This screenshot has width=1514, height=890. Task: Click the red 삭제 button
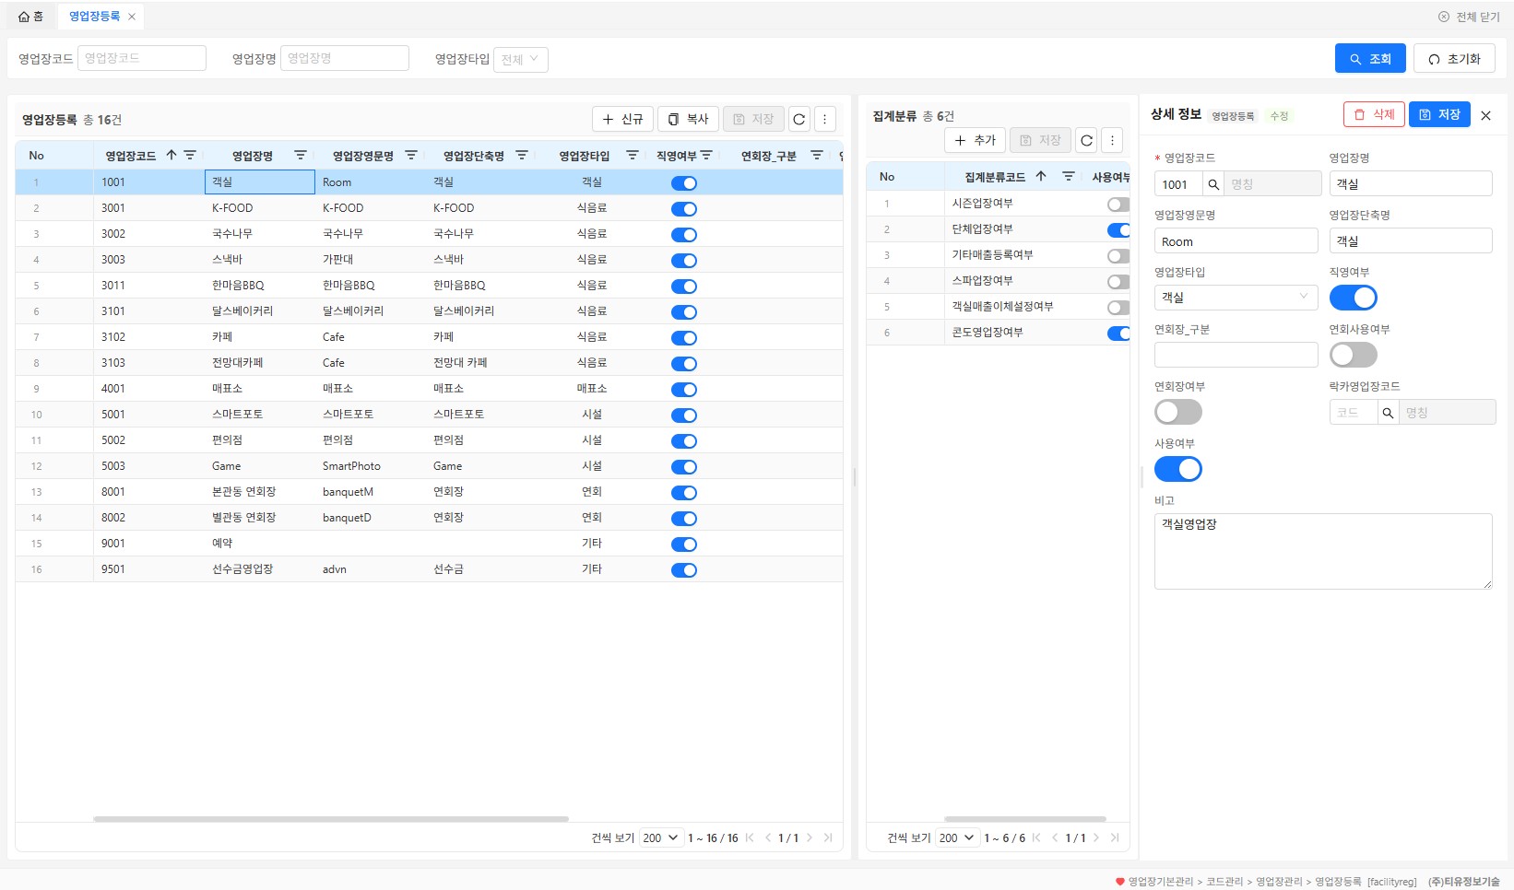click(1374, 114)
